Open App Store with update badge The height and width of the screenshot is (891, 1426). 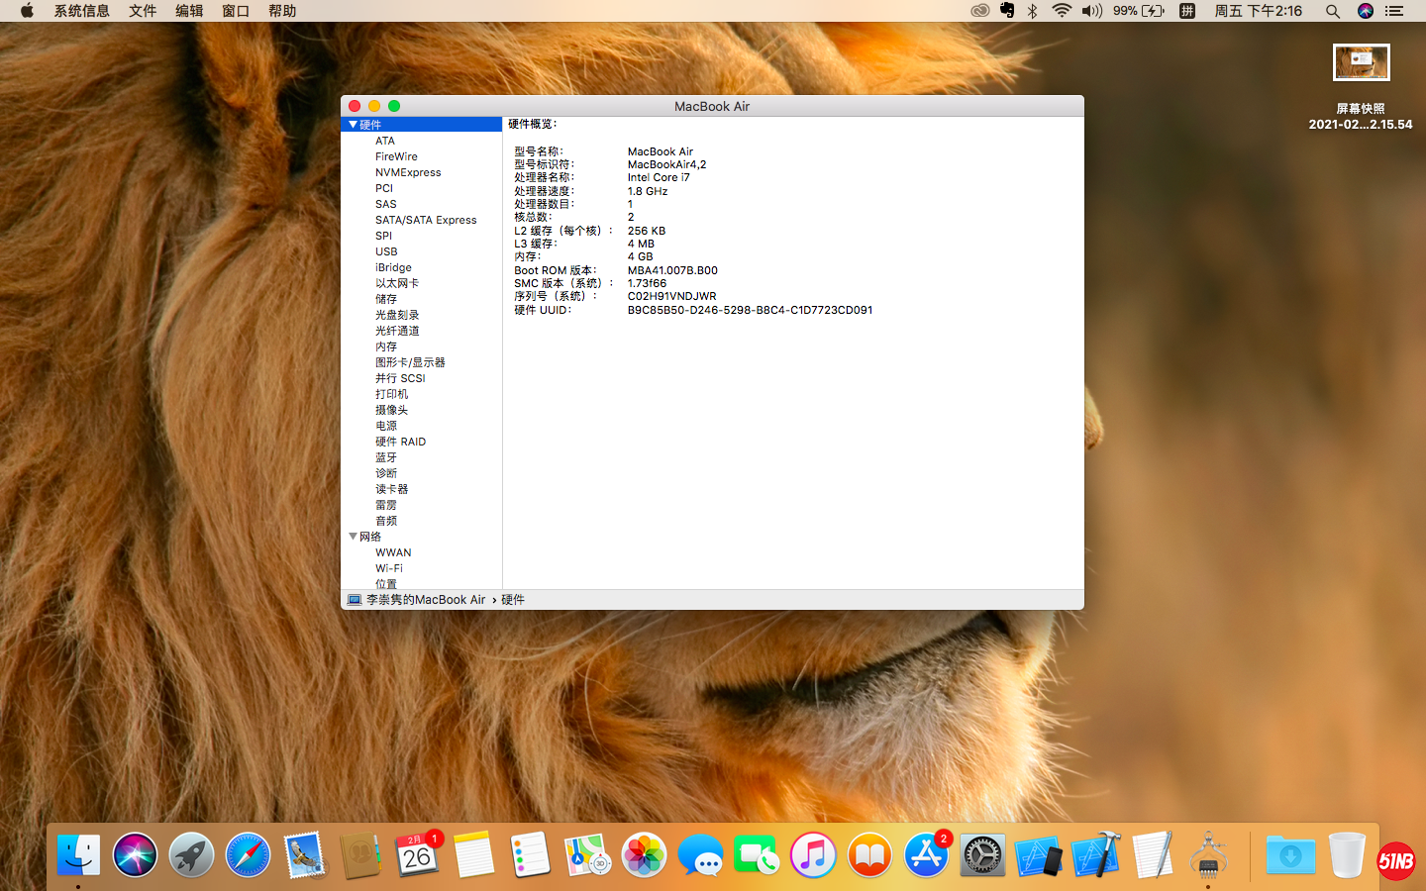[x=927, y=855]
